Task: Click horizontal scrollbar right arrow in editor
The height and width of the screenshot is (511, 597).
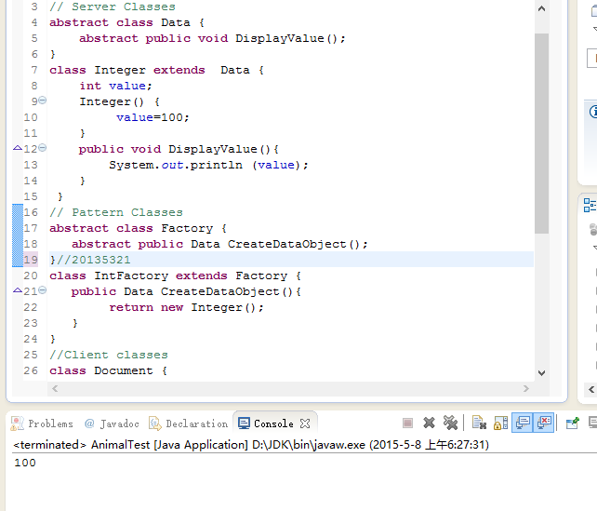Action: pos(526,388)
